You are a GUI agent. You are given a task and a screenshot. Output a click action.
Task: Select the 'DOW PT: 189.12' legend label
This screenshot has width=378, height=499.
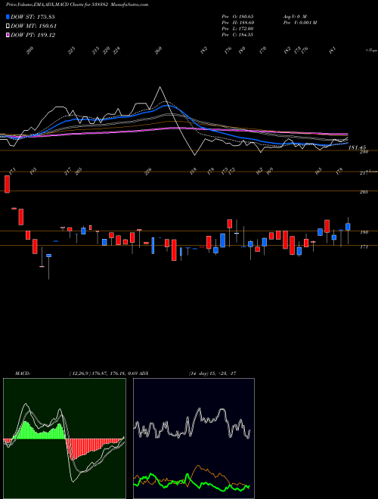pyautogui.click(x=33, y=36)
